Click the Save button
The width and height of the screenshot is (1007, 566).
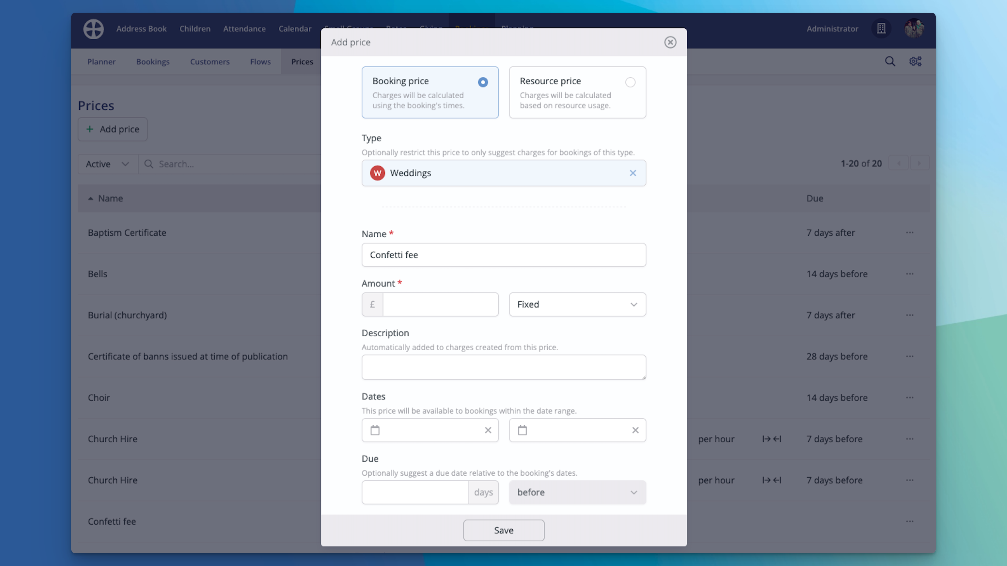point(503,530)
